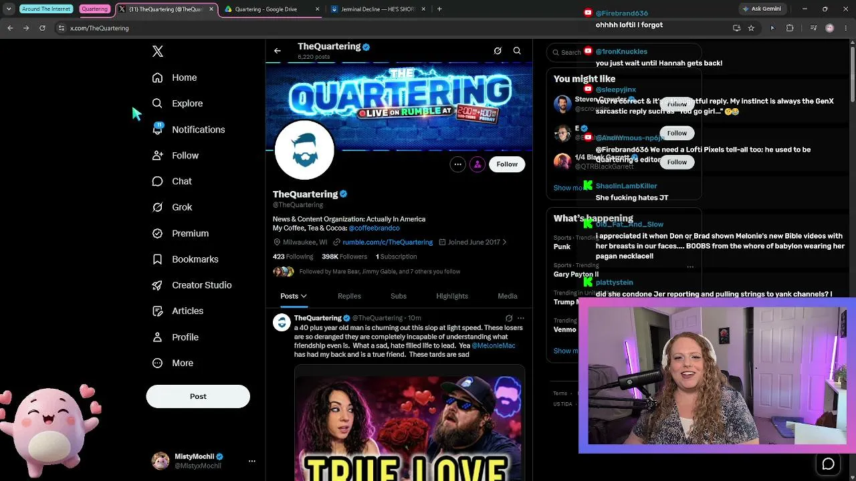Search this profile with the magnifier icon
Viewport: 856px width, 481px height.
[x=517, y=51]
